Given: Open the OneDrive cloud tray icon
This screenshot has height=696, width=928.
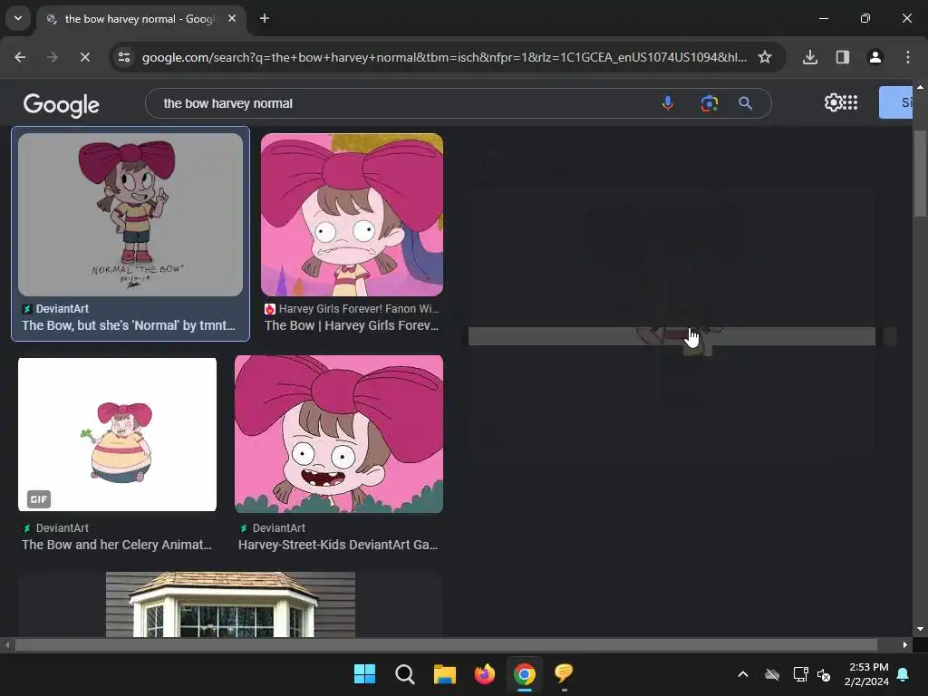Looking at the screenshot, I should pos(772,673).
